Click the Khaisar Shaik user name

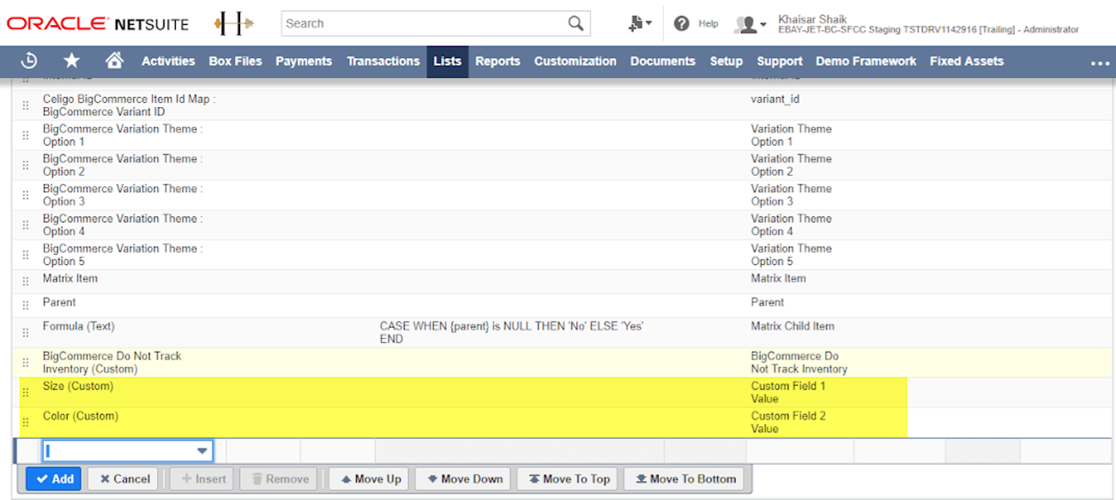(812, 18)
